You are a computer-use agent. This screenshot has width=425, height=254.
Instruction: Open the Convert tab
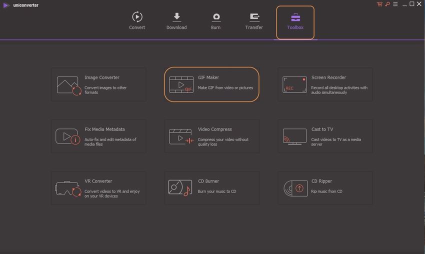137,21
